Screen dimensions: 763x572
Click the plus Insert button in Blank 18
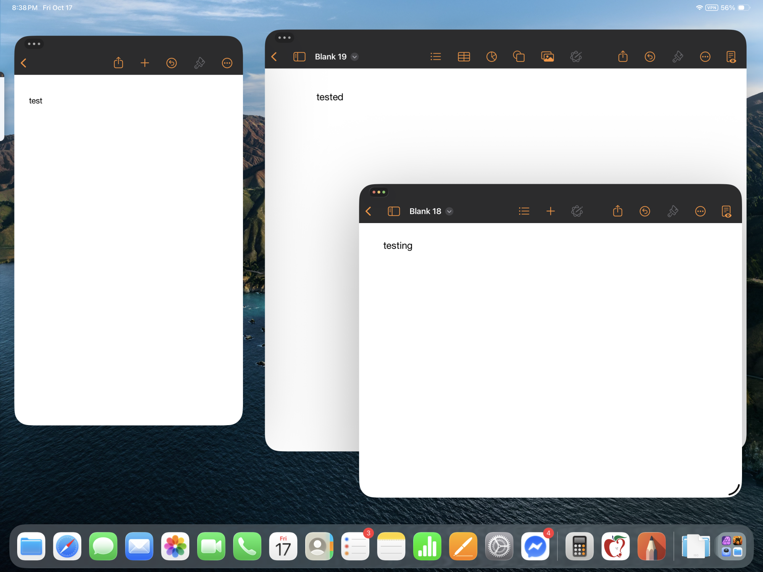(x=551, y=211)
